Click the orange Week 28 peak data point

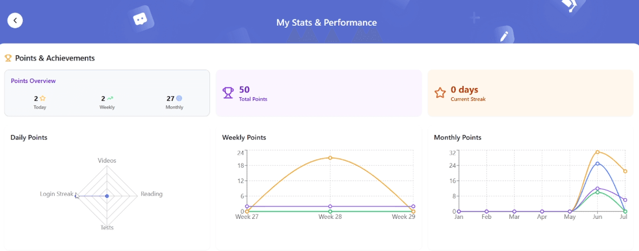(330, 158)
